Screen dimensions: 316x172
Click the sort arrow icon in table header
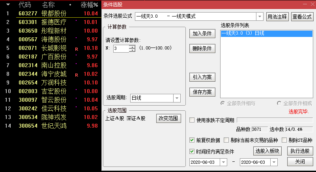pyautogui.click(x=7, y=5)
